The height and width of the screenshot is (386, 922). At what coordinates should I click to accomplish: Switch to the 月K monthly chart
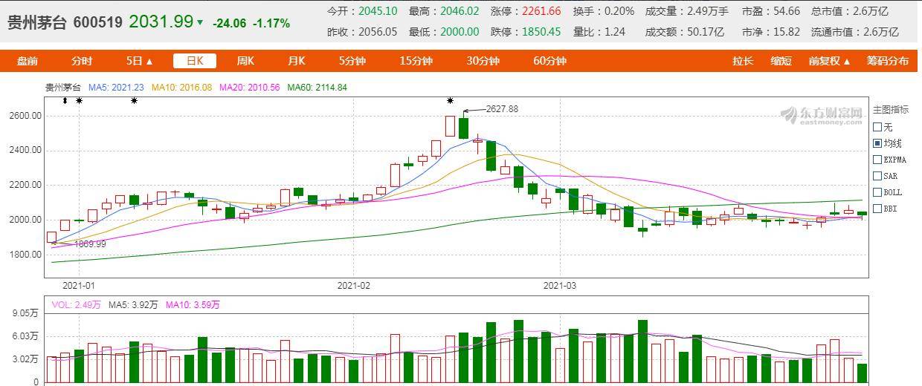[296, 61]
